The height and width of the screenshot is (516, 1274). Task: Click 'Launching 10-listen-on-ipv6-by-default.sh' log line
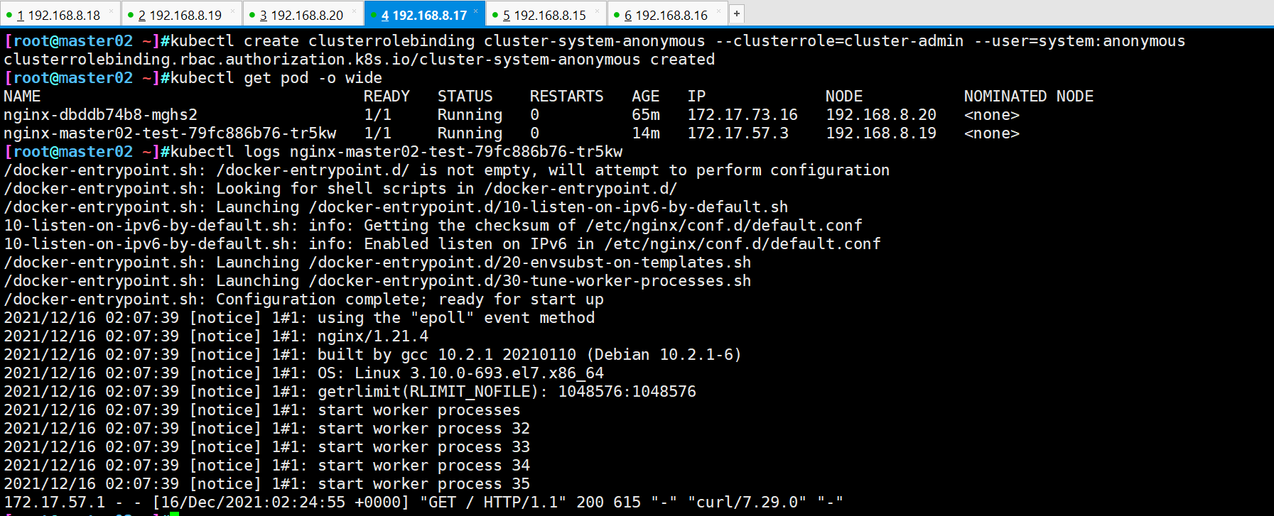click(x=396, y=207)
